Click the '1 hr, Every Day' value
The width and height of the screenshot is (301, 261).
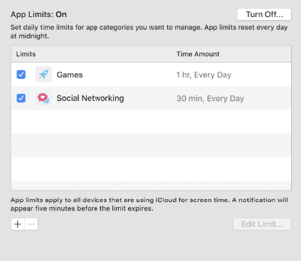click(x=204, y=75)
